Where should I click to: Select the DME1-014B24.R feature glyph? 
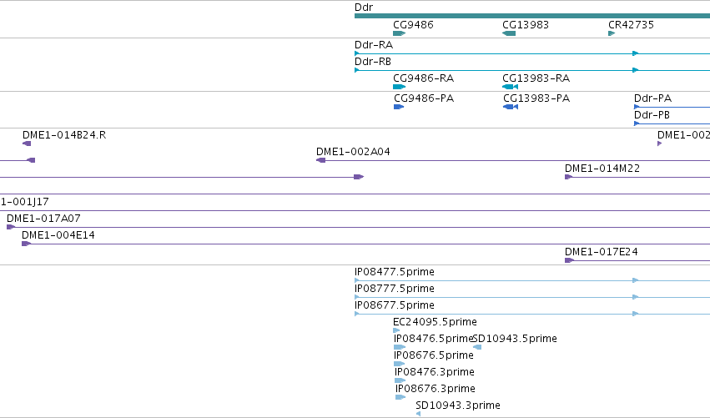(x=27, y=144)
